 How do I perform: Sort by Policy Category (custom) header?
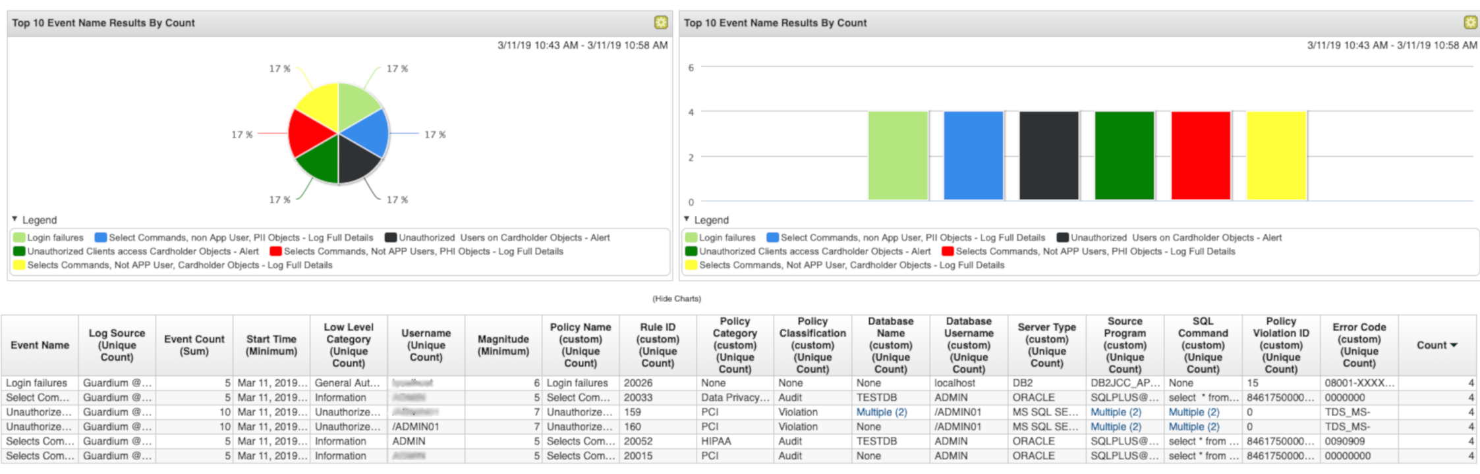pos(735,345)
